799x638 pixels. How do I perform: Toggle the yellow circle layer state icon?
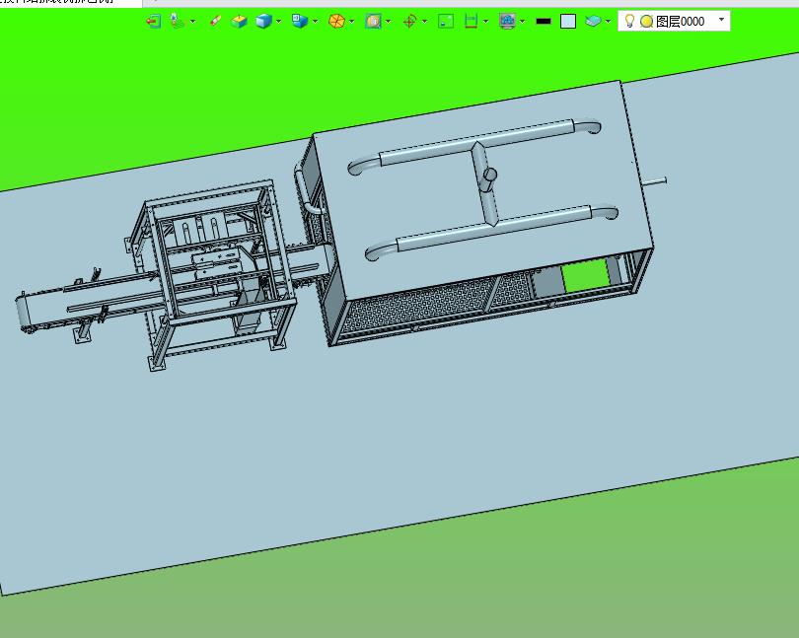pyautogui.click(x=647, y=22)
